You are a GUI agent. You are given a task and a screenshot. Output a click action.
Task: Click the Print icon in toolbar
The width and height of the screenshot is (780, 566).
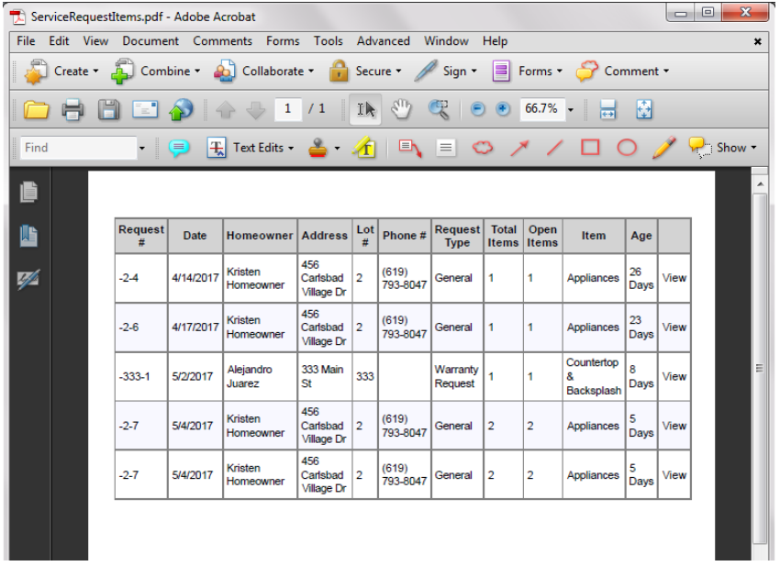[x=72, y=110]
